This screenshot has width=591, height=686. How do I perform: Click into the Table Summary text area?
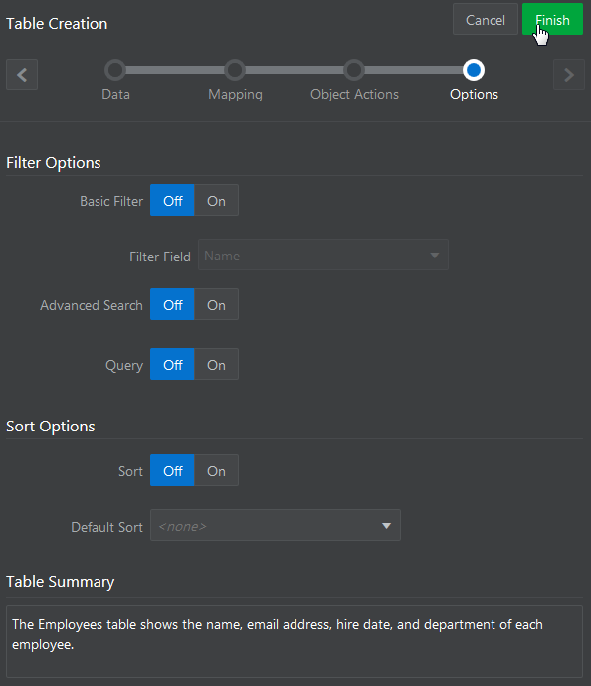point(295,642)
